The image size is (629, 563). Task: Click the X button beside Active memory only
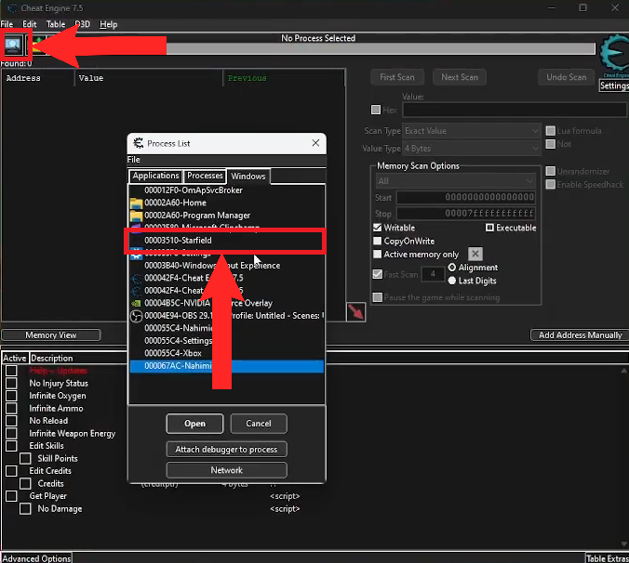click(475, 254)
